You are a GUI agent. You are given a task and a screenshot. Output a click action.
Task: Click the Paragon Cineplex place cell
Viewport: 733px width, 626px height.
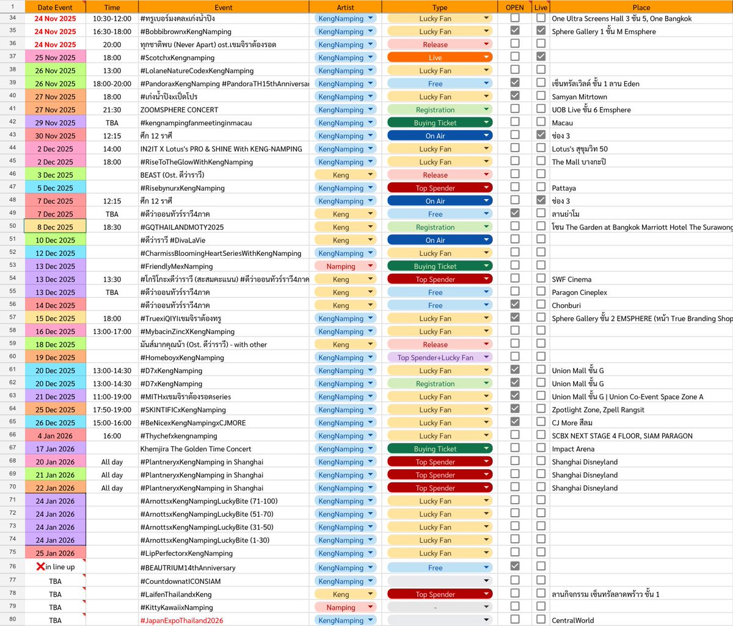tap(641, 293)
